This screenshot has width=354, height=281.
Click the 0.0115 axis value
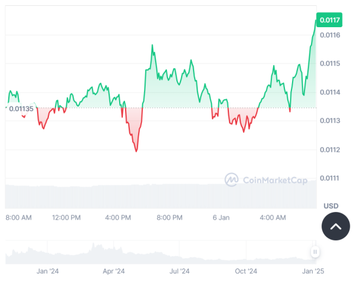click(330, 64)
